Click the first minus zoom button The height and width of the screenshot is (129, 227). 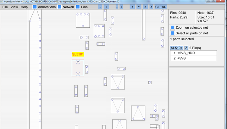(x=100, y=7)
